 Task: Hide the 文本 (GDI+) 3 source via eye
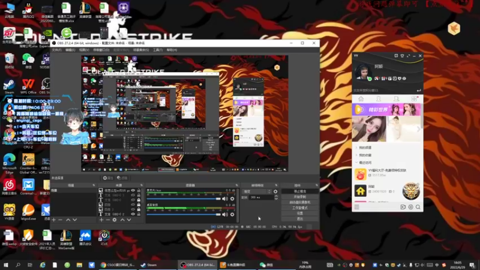pyautogui.click(x=133, y=195)
